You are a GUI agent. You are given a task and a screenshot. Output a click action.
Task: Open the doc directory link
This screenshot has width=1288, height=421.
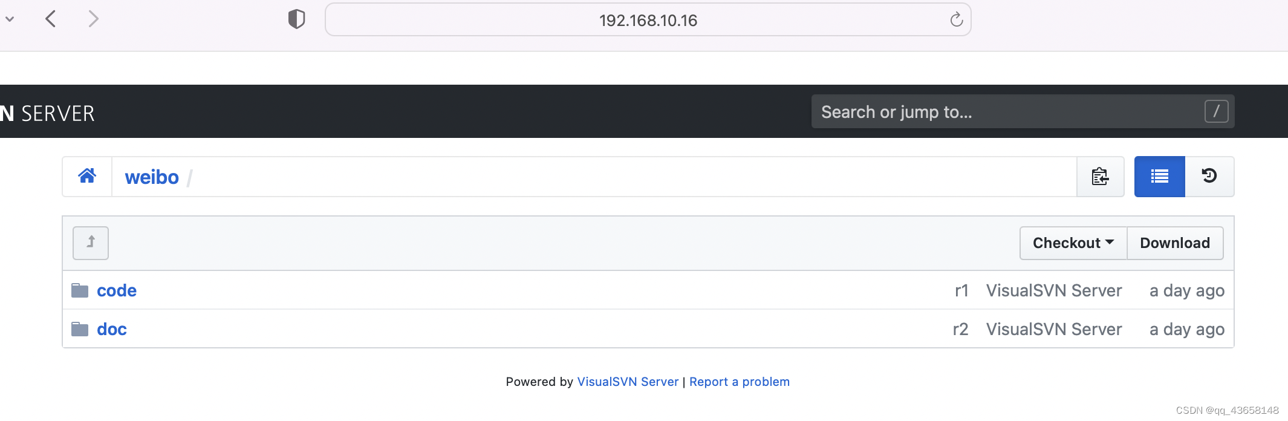pos(112,328)
